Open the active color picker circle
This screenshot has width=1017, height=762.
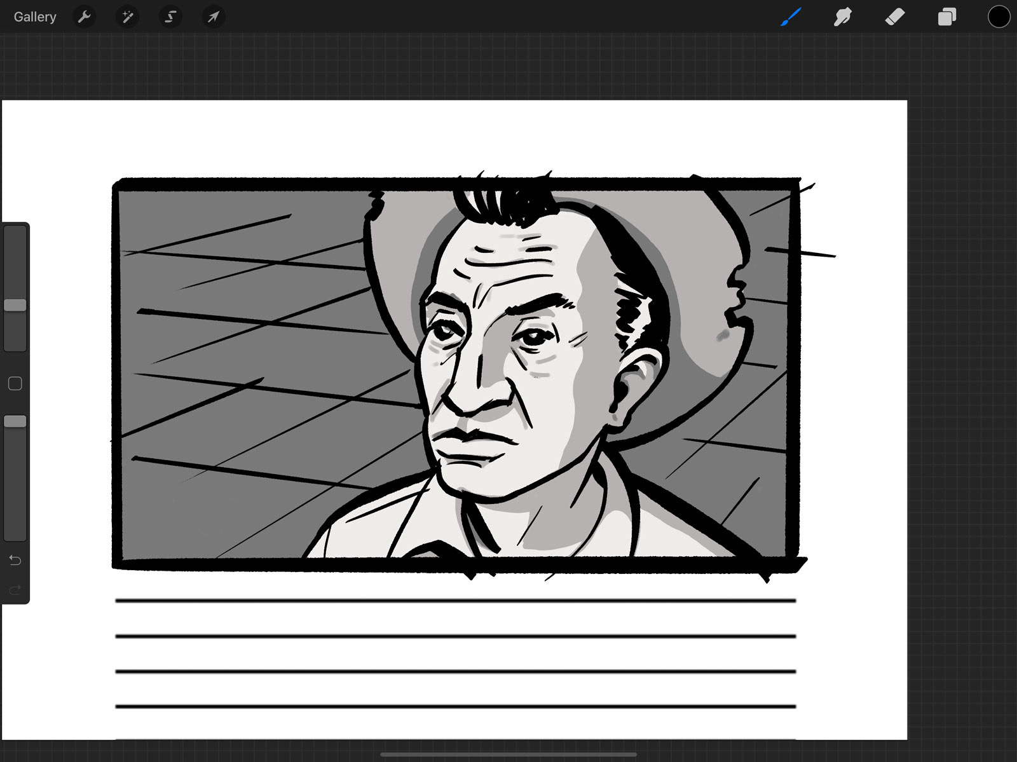click(999, 17)
